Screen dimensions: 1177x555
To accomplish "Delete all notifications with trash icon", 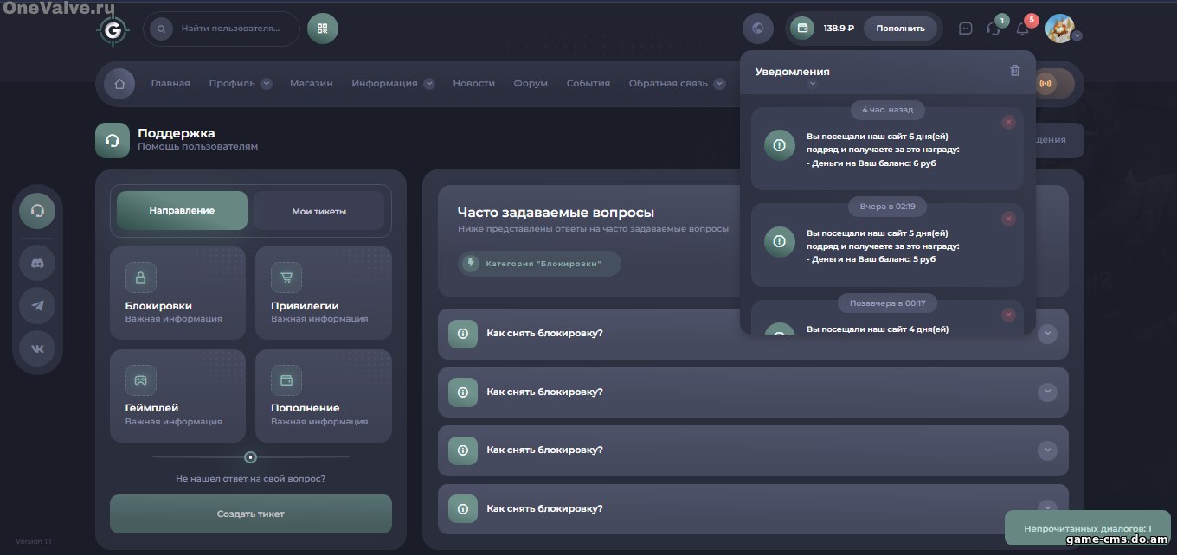I will [x=1015, y=71].
